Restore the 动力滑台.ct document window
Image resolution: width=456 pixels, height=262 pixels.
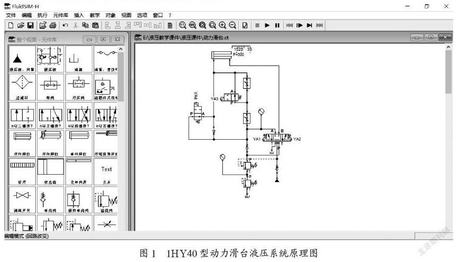point(431,37)
